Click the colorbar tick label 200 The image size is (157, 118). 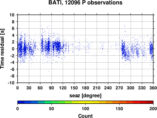(153, 109)
